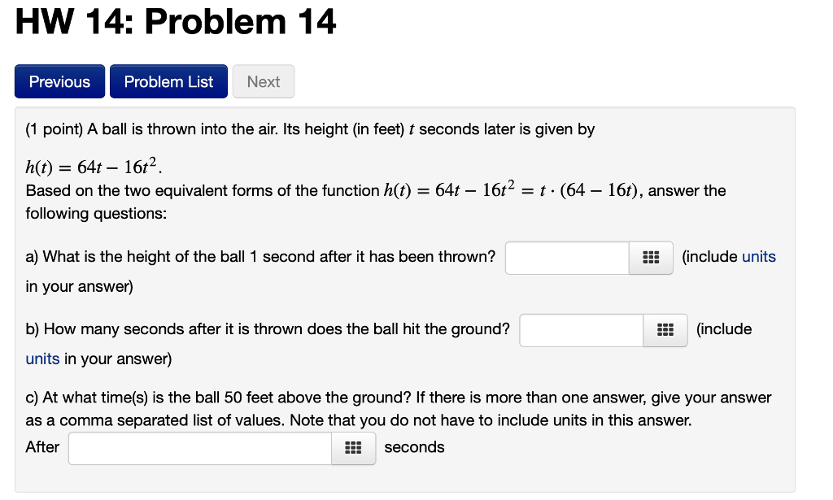Click inside the part c time values field
Viewport: 833px width, 500px height.
pyautogui.click(x=199, y=447)
